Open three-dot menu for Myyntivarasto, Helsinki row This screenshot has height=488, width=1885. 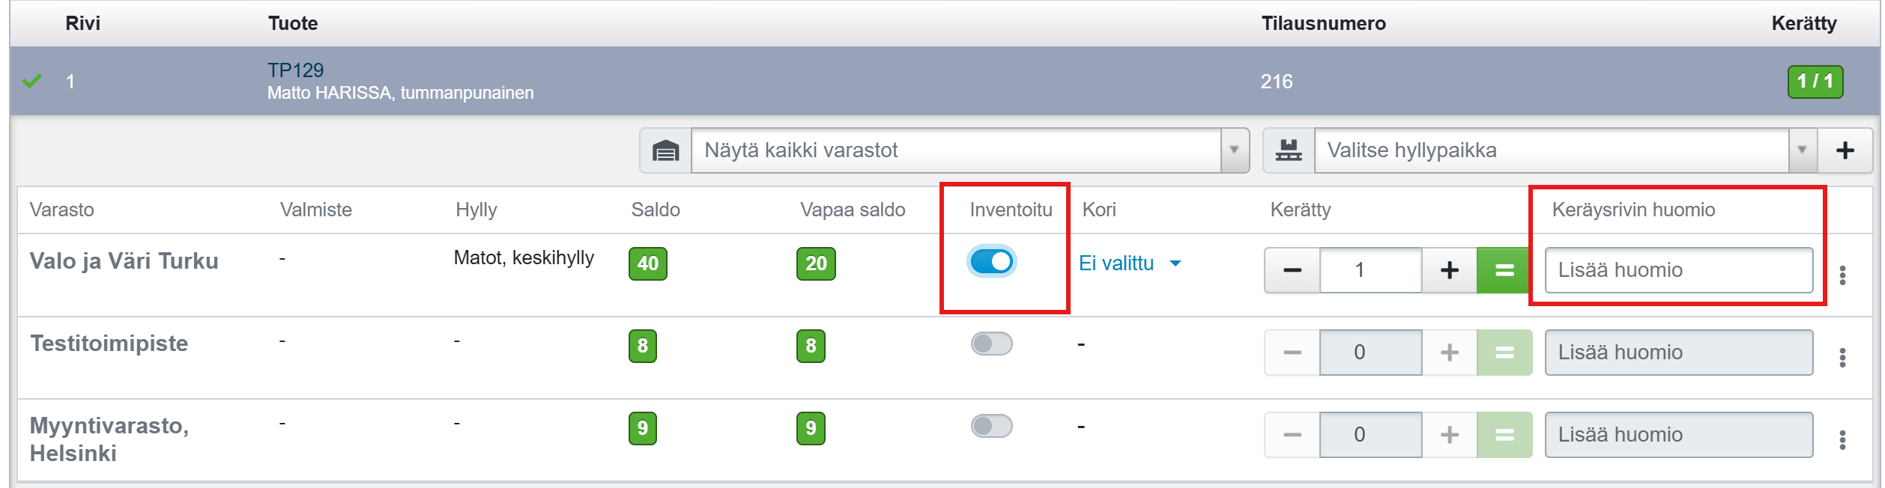[1842, 440]
